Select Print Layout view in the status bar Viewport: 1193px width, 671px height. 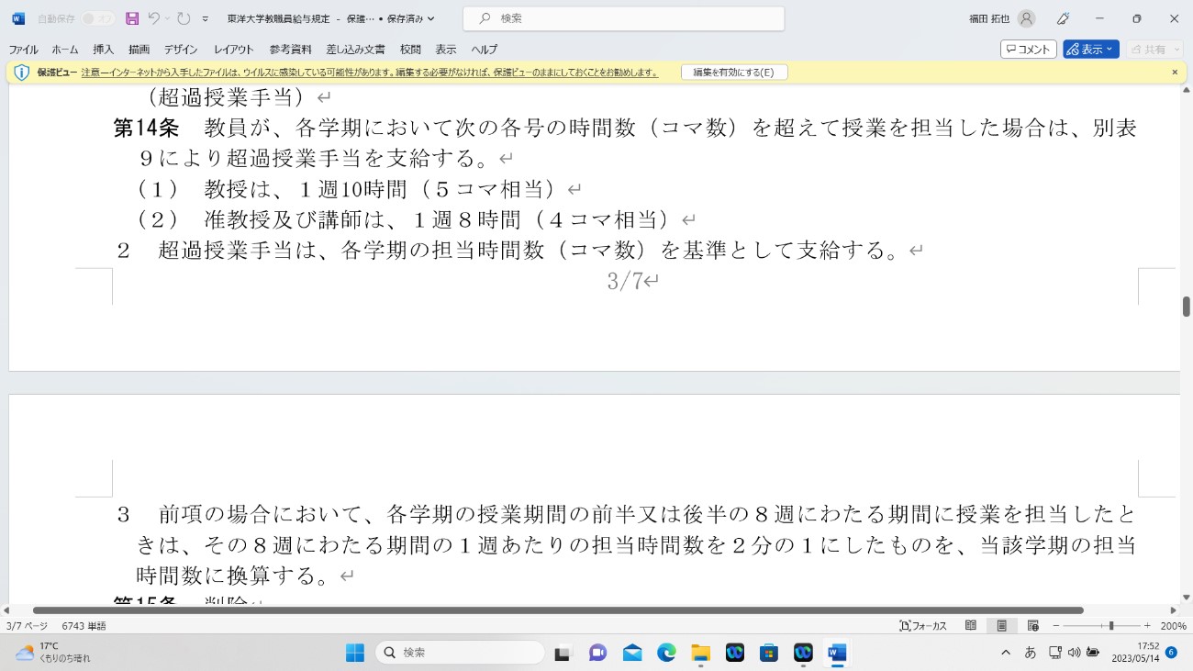tap(1002, 625)
